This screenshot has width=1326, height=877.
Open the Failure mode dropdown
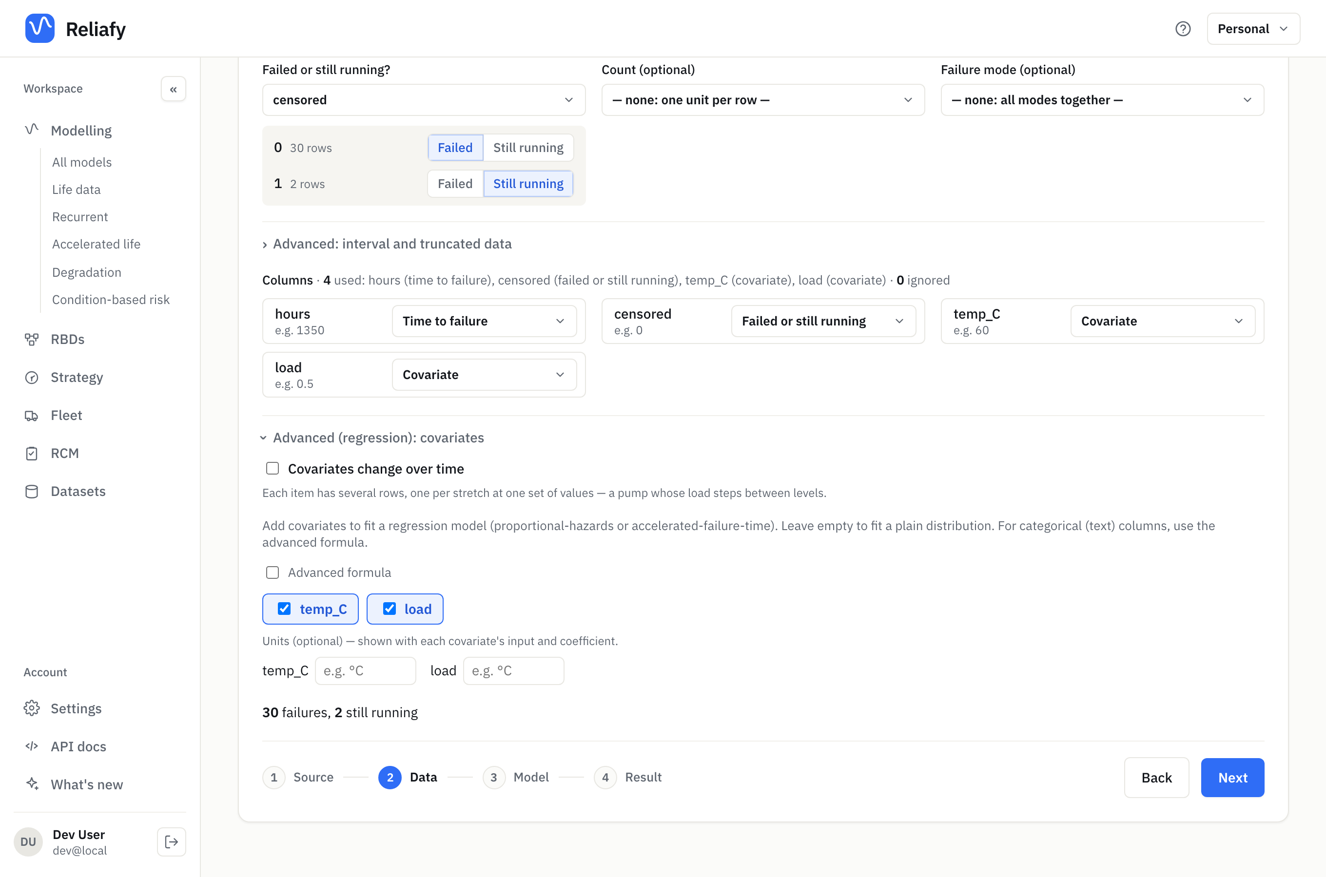(1102, 100)
